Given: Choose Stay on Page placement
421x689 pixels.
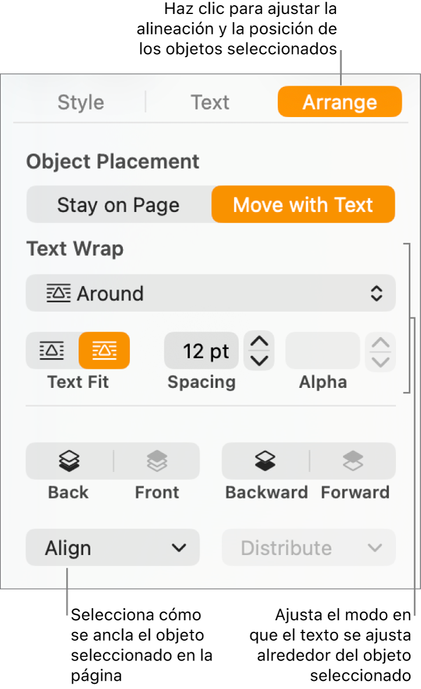Looking at the screenshot, I should [x=118, y=205].
